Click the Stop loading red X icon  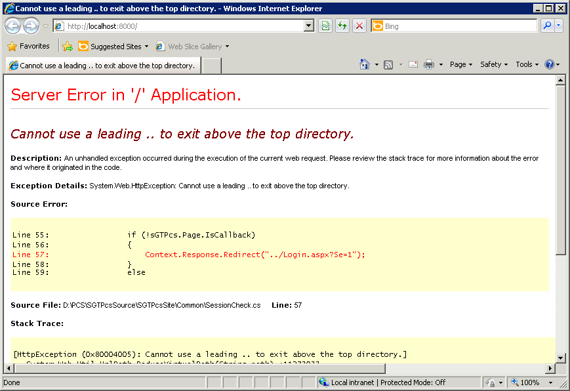point(359,26)
